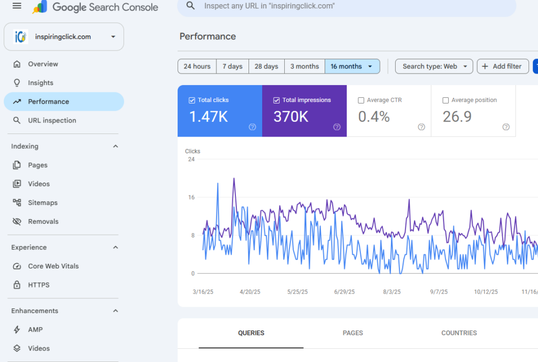Open Sitemaps in the sidebar
Screen dimensions: 538x362
tap(64, 202)
